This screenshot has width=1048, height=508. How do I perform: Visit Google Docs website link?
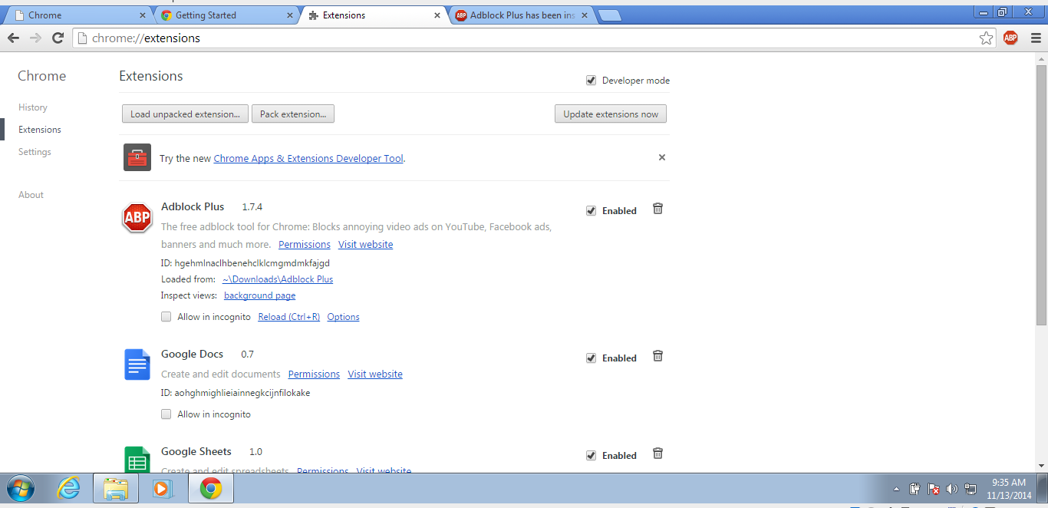(x=375, y=374)
